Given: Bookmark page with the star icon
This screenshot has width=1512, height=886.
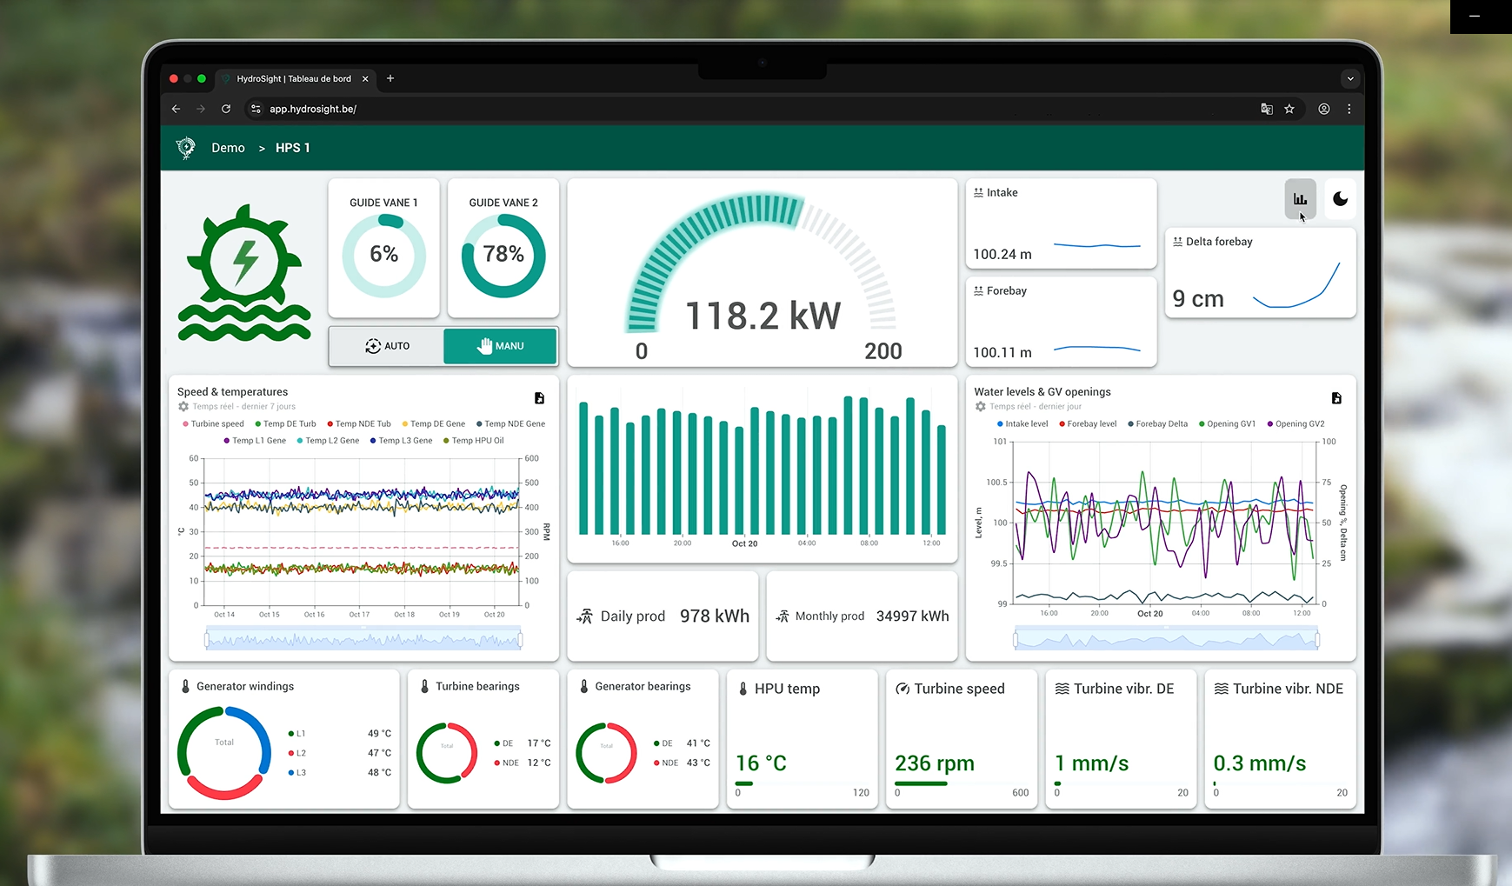Looking at the screenshot, I should point(1289,109).
